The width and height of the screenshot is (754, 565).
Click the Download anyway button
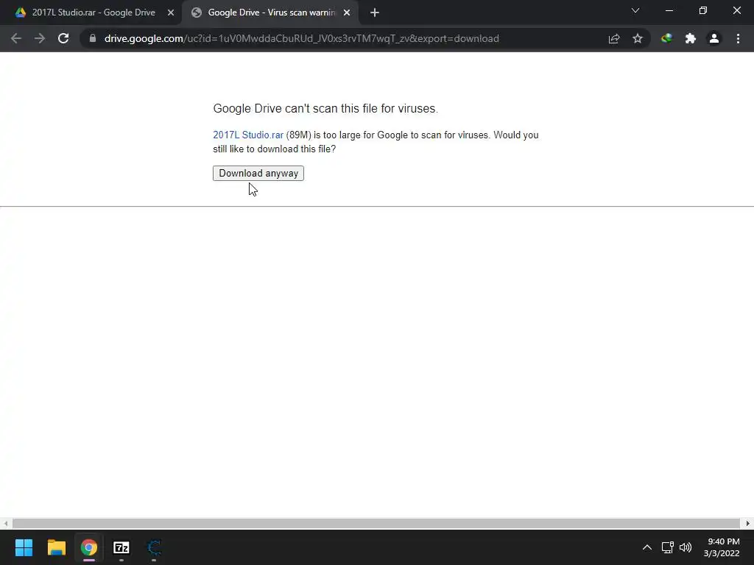(x=258, y=173)
